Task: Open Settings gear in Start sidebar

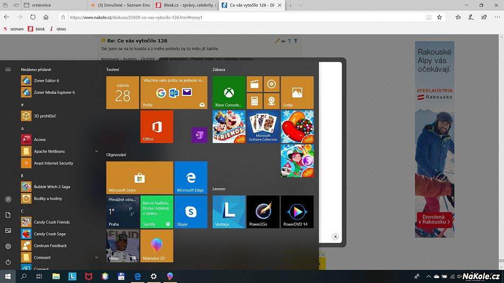Action: pyautogui.click(x=8, y=246)
